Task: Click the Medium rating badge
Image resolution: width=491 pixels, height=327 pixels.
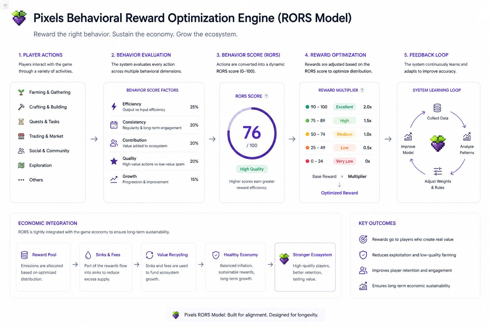Action: [345, 134]
